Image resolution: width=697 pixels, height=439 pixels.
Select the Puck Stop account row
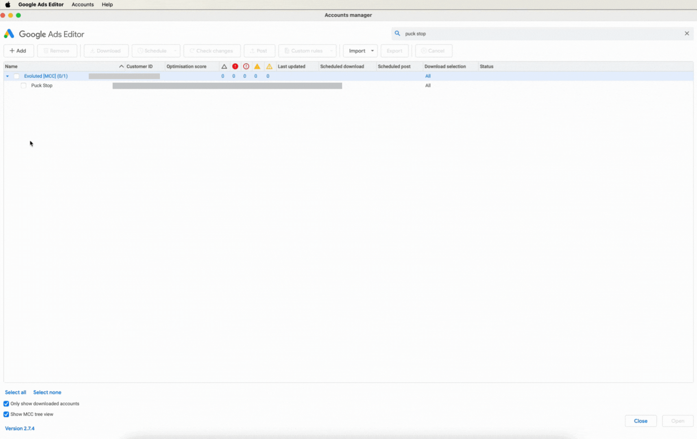point(348,85)
